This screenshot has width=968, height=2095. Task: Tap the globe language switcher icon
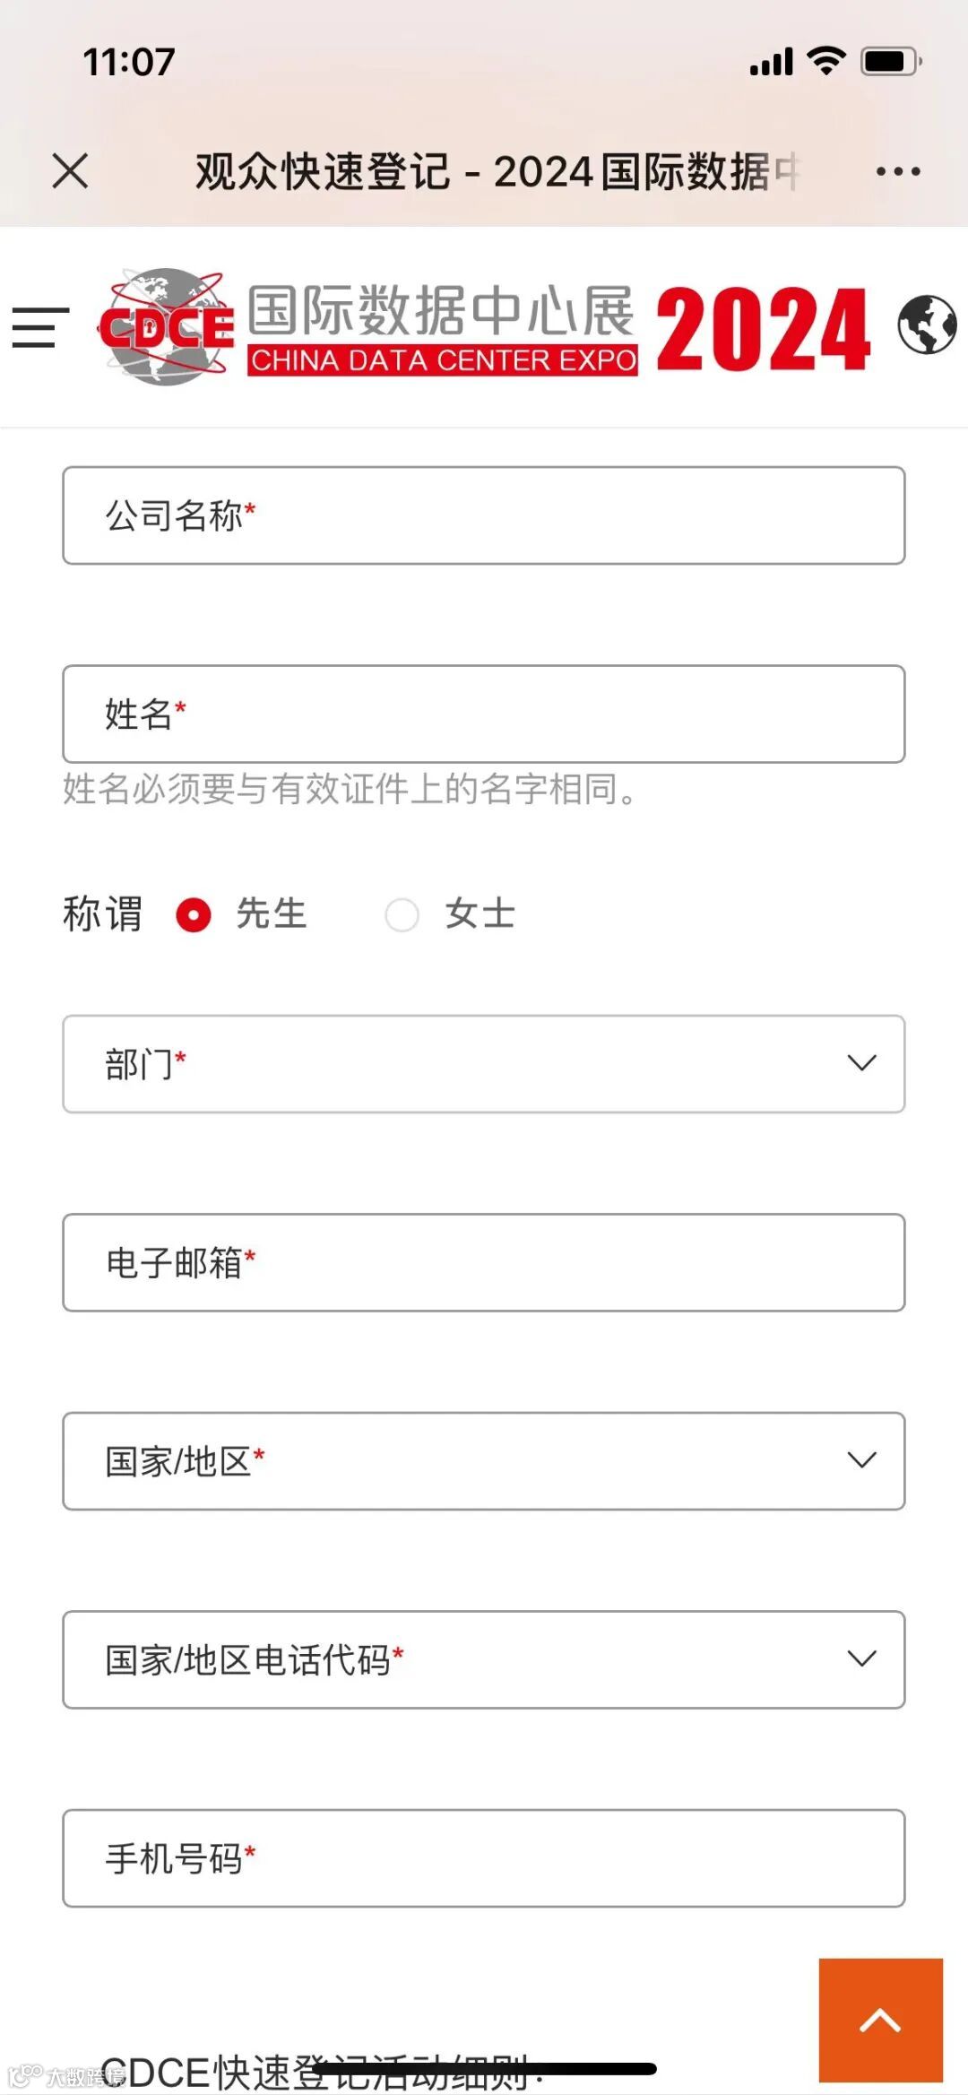coord(928,325)
